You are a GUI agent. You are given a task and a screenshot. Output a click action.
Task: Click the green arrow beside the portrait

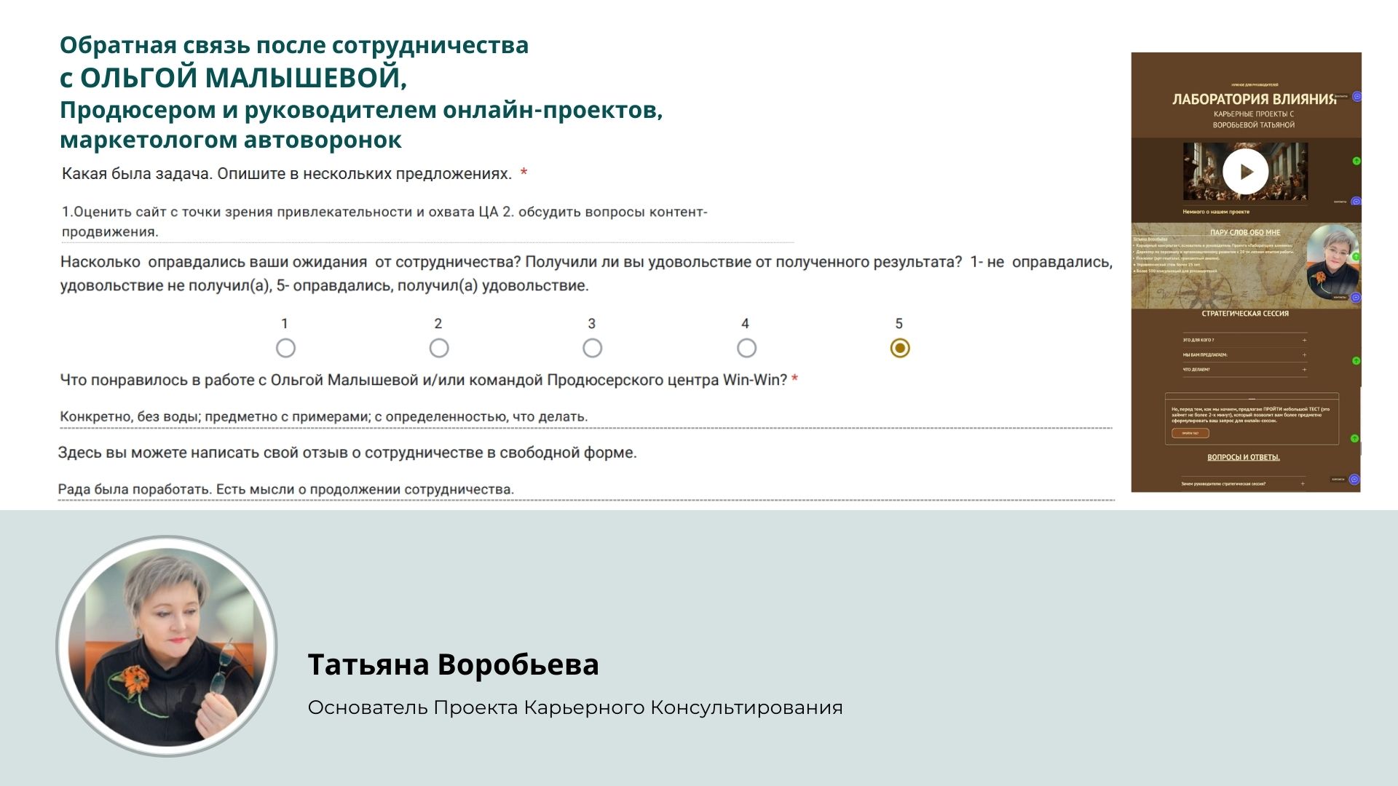click(x=1356, y=257)
